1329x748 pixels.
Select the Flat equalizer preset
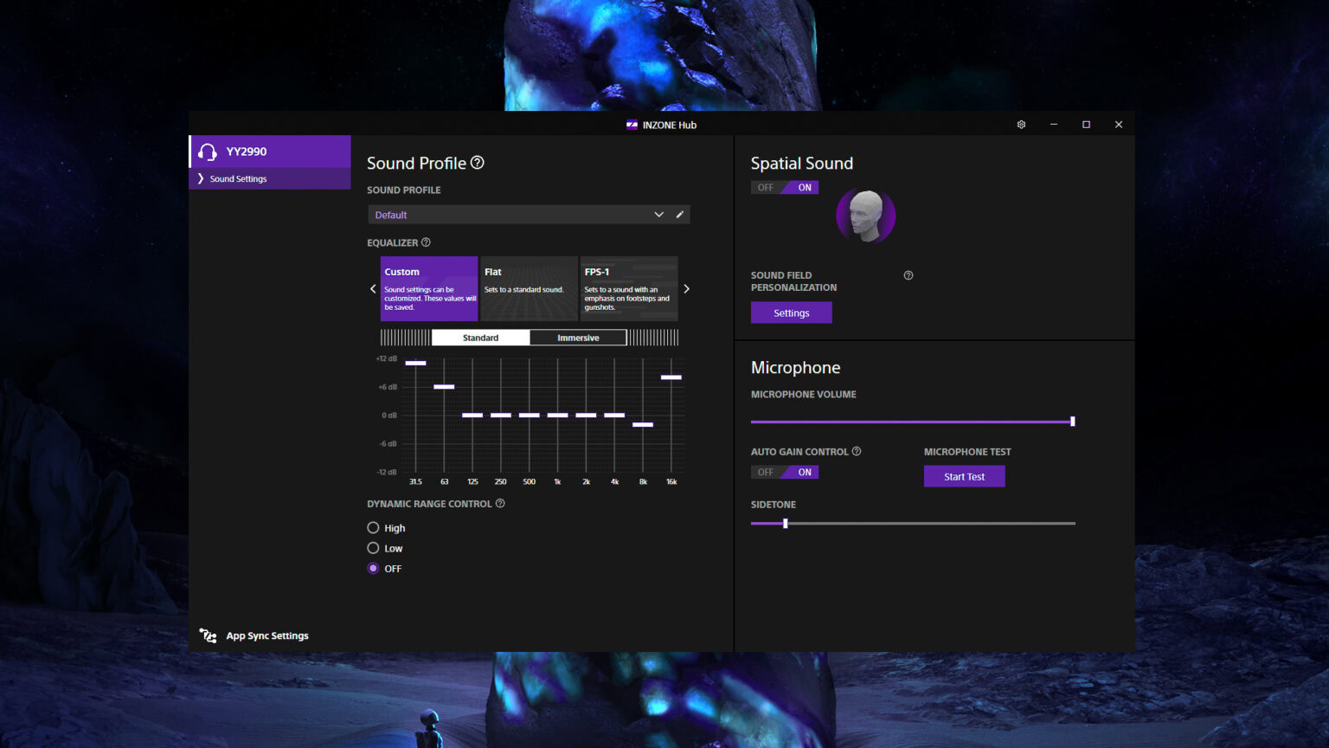[529, 288]
